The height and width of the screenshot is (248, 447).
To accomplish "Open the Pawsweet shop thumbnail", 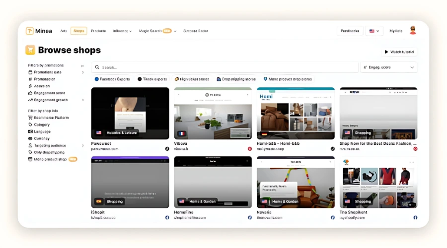I will (130, 113).
